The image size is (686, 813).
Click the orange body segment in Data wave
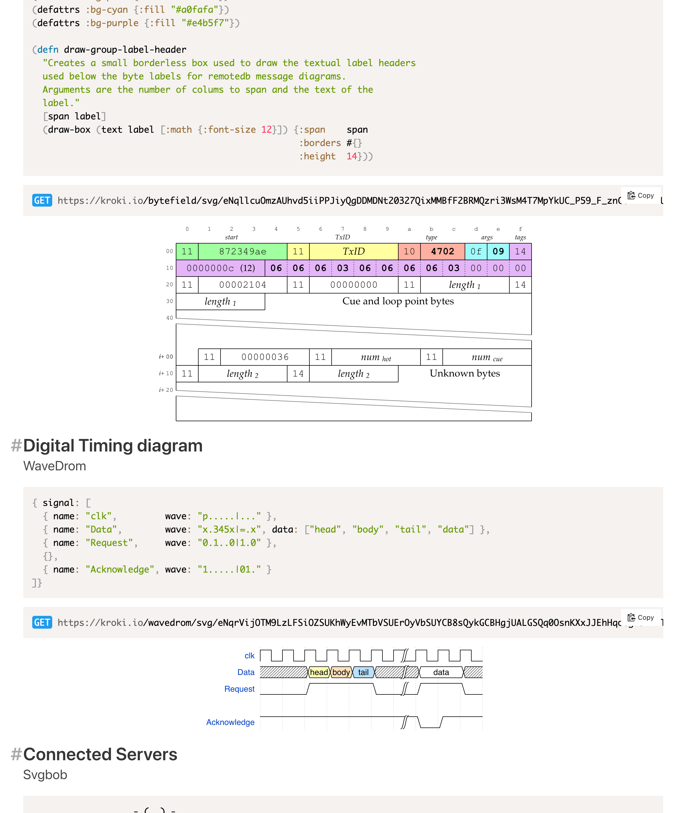point(341,672)
